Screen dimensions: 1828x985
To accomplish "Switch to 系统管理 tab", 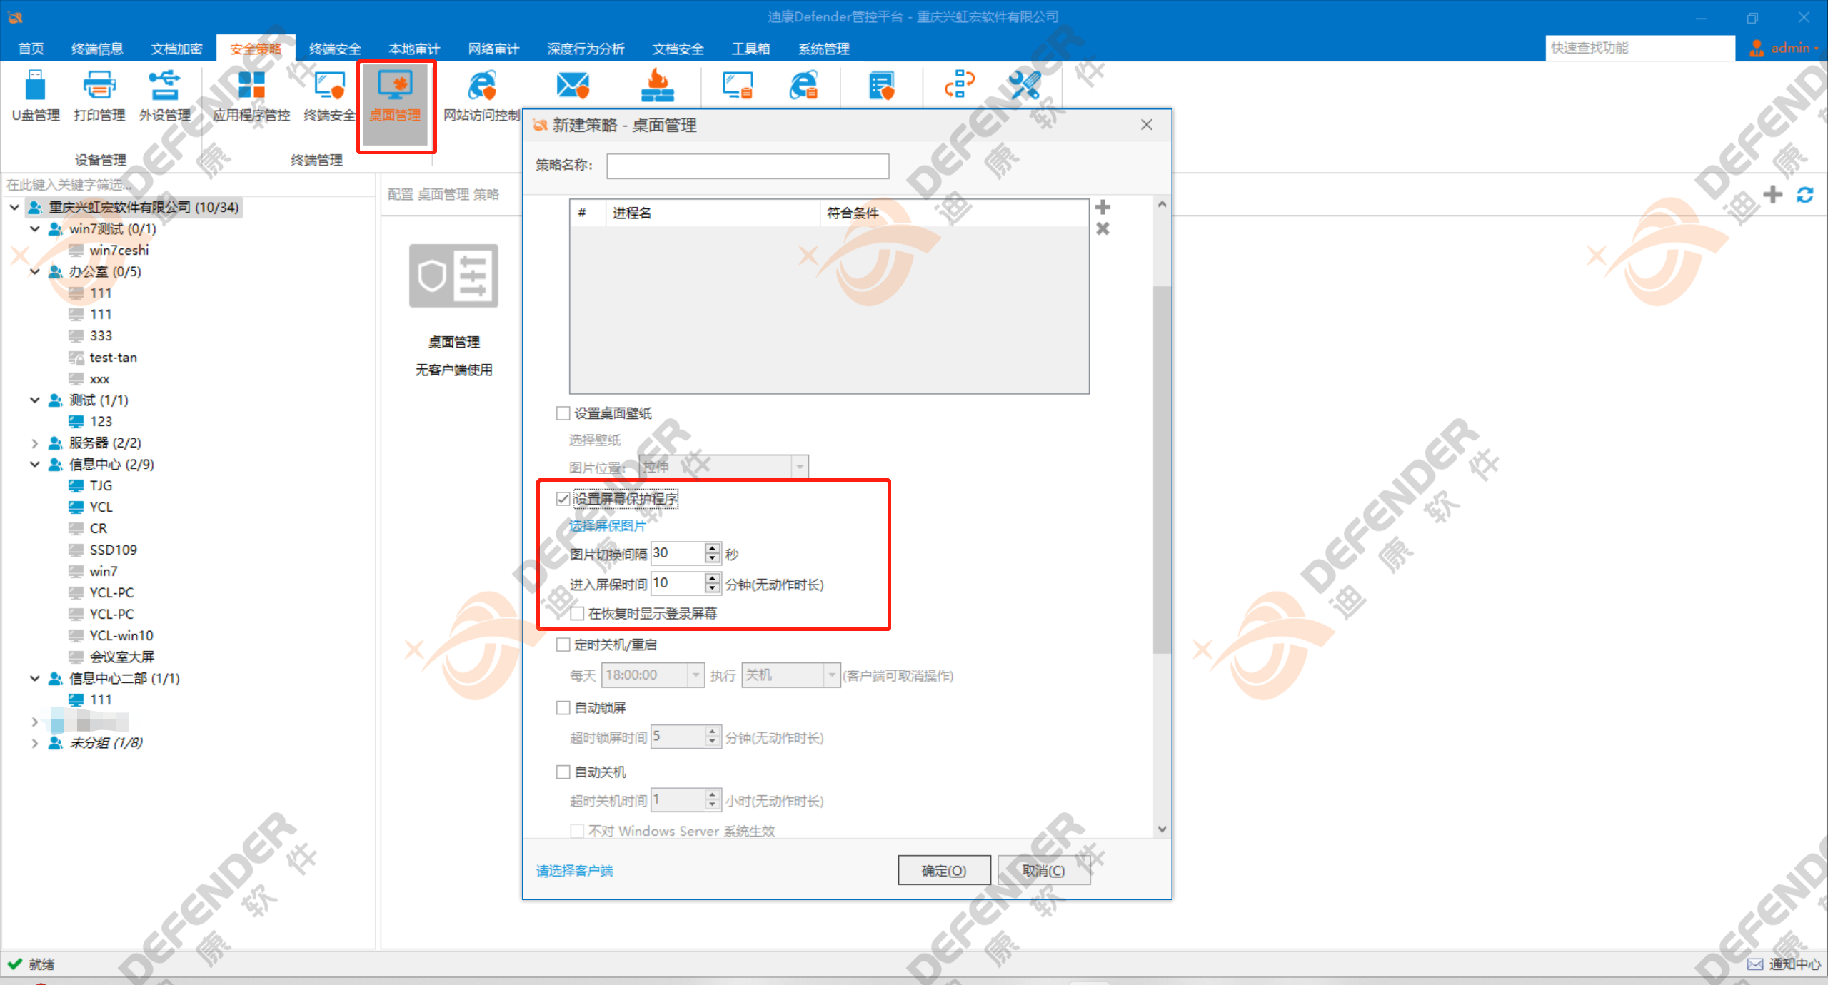I will click(x=823, y=48).
